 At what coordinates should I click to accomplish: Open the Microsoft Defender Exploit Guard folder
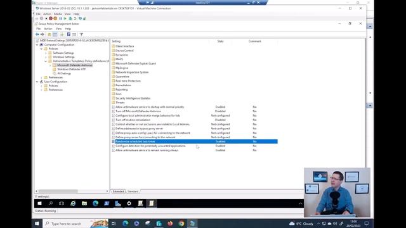tap(136, 63)
